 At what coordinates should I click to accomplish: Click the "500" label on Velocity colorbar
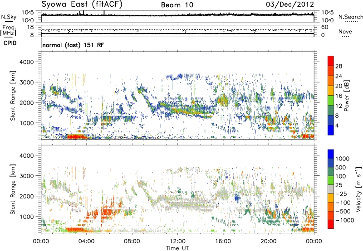click(341, 168)
